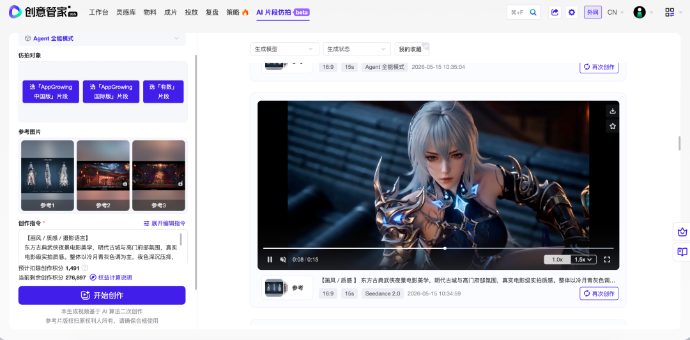Expand the arrow beside the app grid icon
This screenshot has width=690, height=340.
[681, 12]
